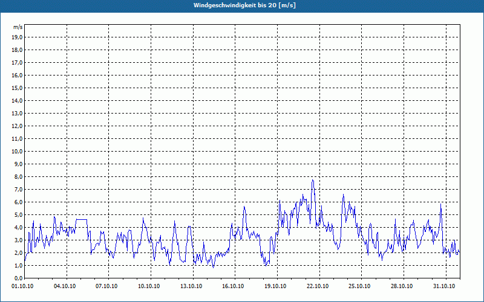Click the y-axis label '5,0'

(19, 215)
